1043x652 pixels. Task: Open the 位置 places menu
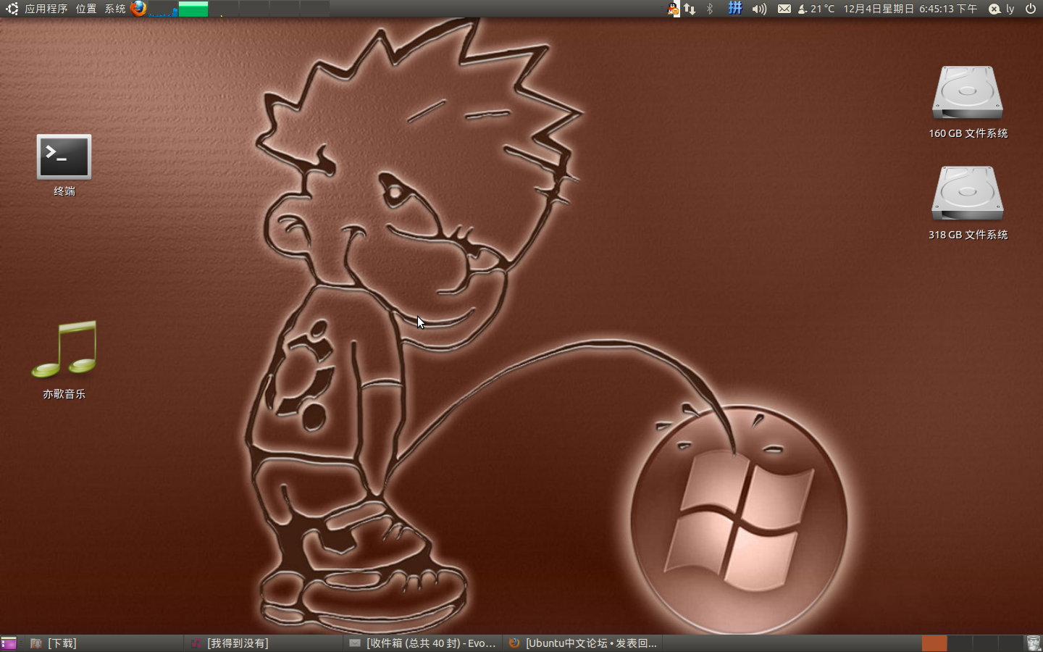coord(86,9)
